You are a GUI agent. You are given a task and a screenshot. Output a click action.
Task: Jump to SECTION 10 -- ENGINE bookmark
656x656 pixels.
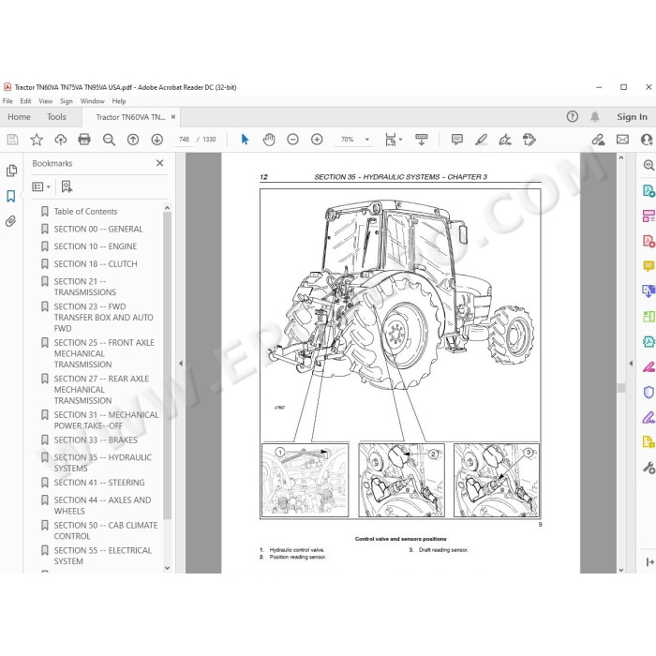(x=96, y=246)
